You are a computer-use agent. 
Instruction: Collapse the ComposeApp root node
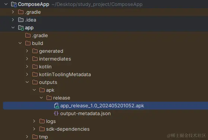point(6,4)
